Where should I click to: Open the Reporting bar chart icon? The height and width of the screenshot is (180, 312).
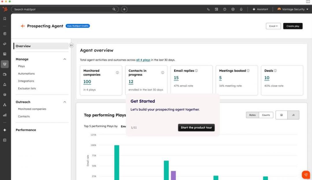tap(5, 115)
